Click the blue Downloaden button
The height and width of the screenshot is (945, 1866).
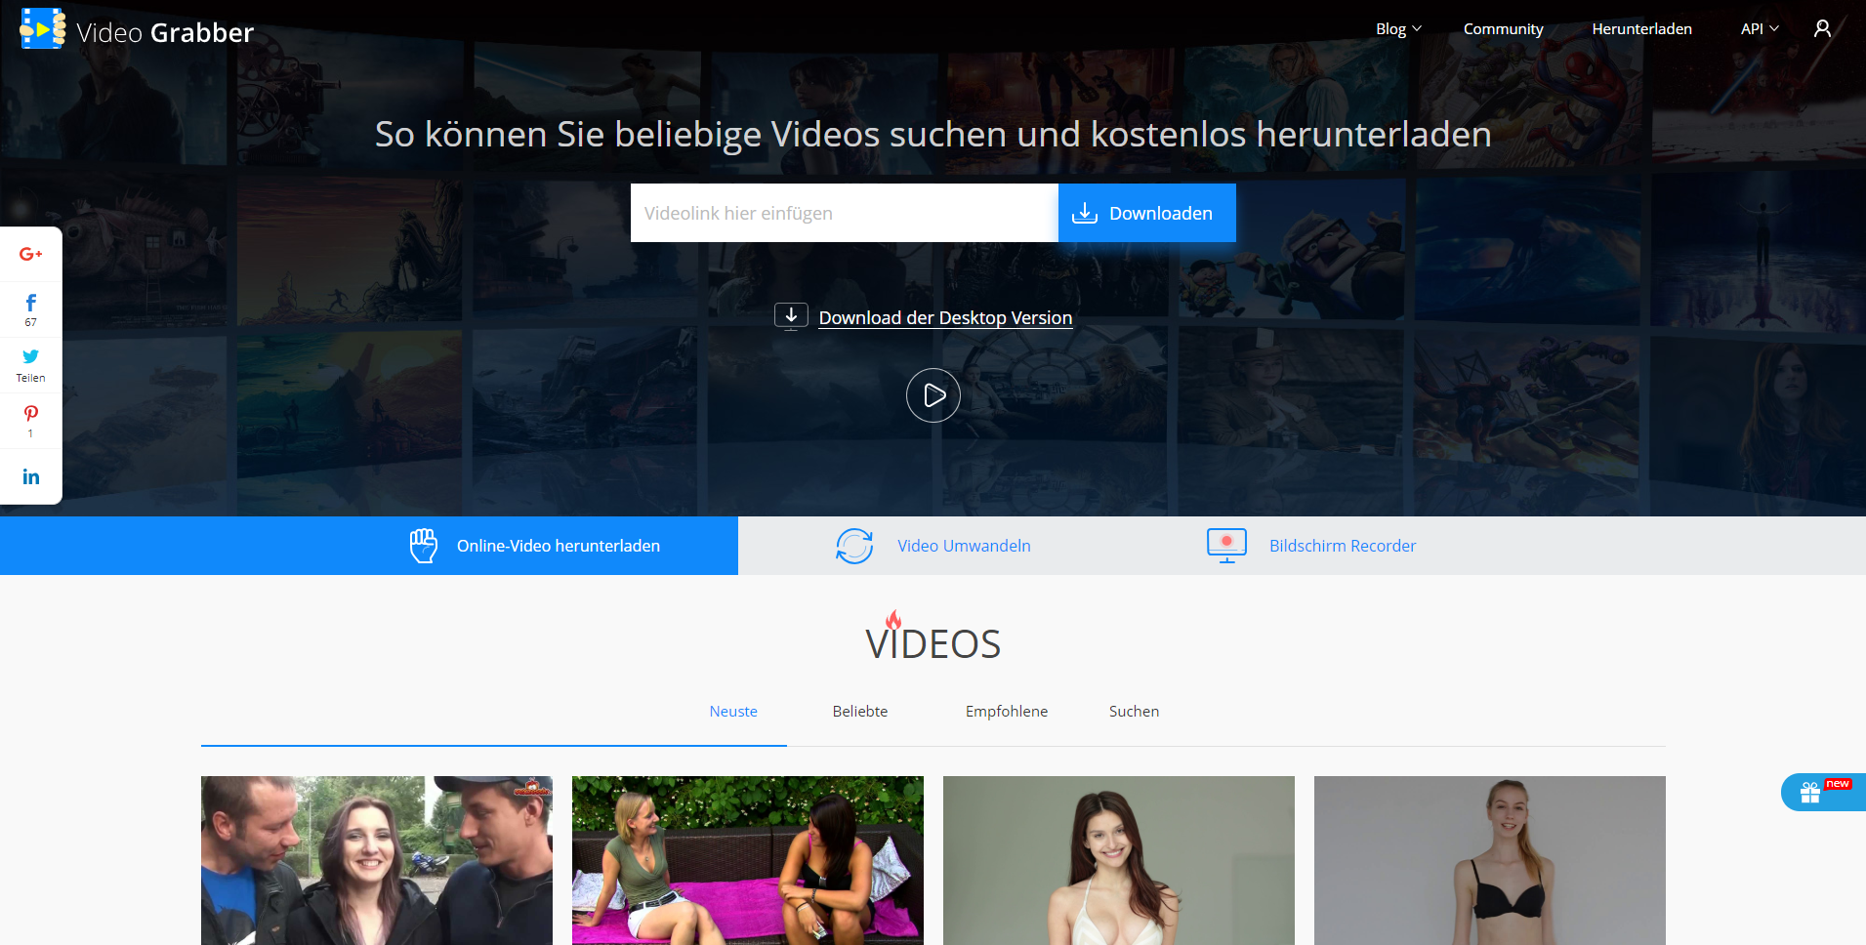(1147, 213)
